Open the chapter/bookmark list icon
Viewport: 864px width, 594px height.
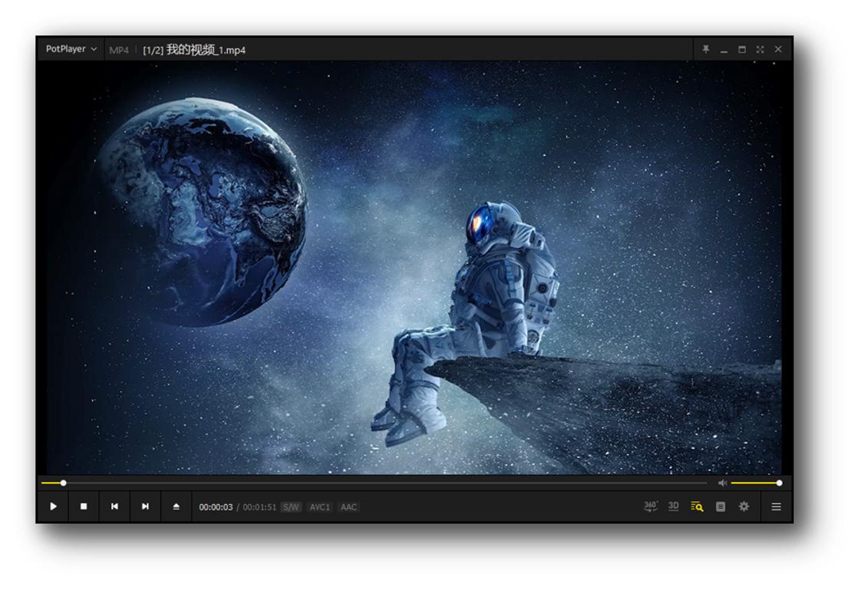(x=720, y=507)
